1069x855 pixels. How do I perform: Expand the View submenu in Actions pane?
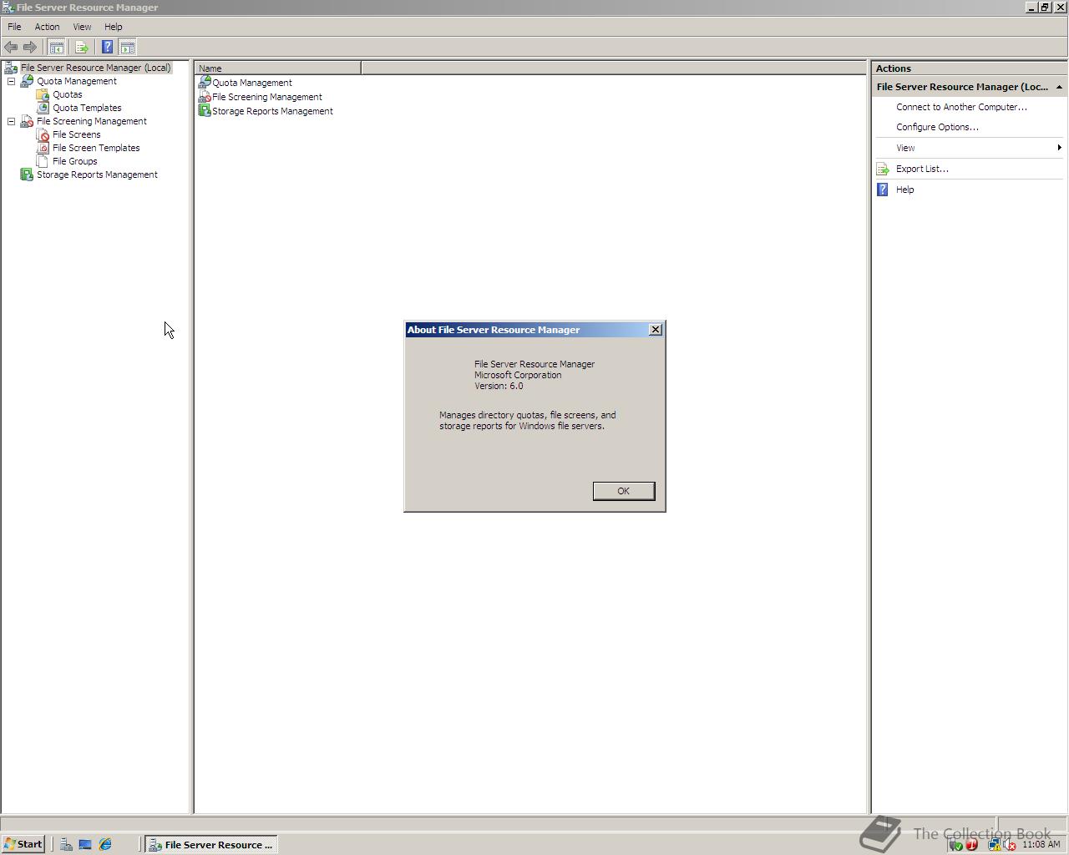click(x=1059, y=148)
